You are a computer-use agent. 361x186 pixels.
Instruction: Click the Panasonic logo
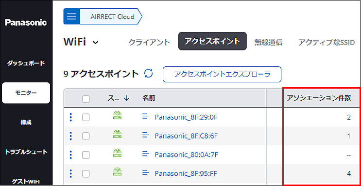click(x=26, y=22)
